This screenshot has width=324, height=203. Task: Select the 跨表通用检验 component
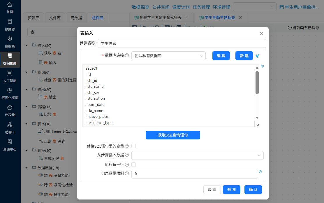(54, 194)
